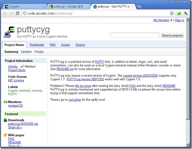Click the My favorites link
The width and height of the screenshot is (192, 149).
[x=161, y=20]
